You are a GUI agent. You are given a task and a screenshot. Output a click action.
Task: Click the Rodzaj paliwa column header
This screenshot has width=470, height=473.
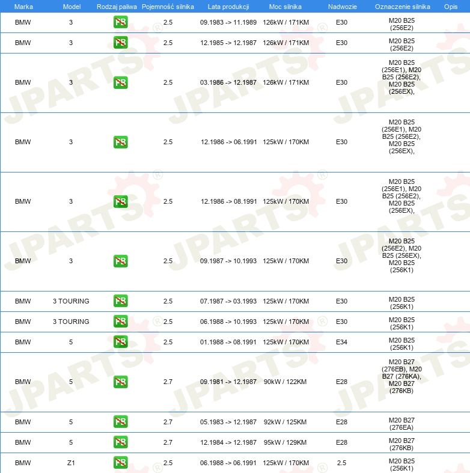click(117, 7)
